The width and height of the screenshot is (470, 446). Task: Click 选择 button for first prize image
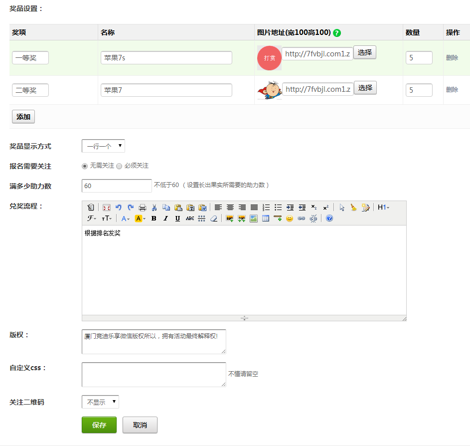pos(365,52)
